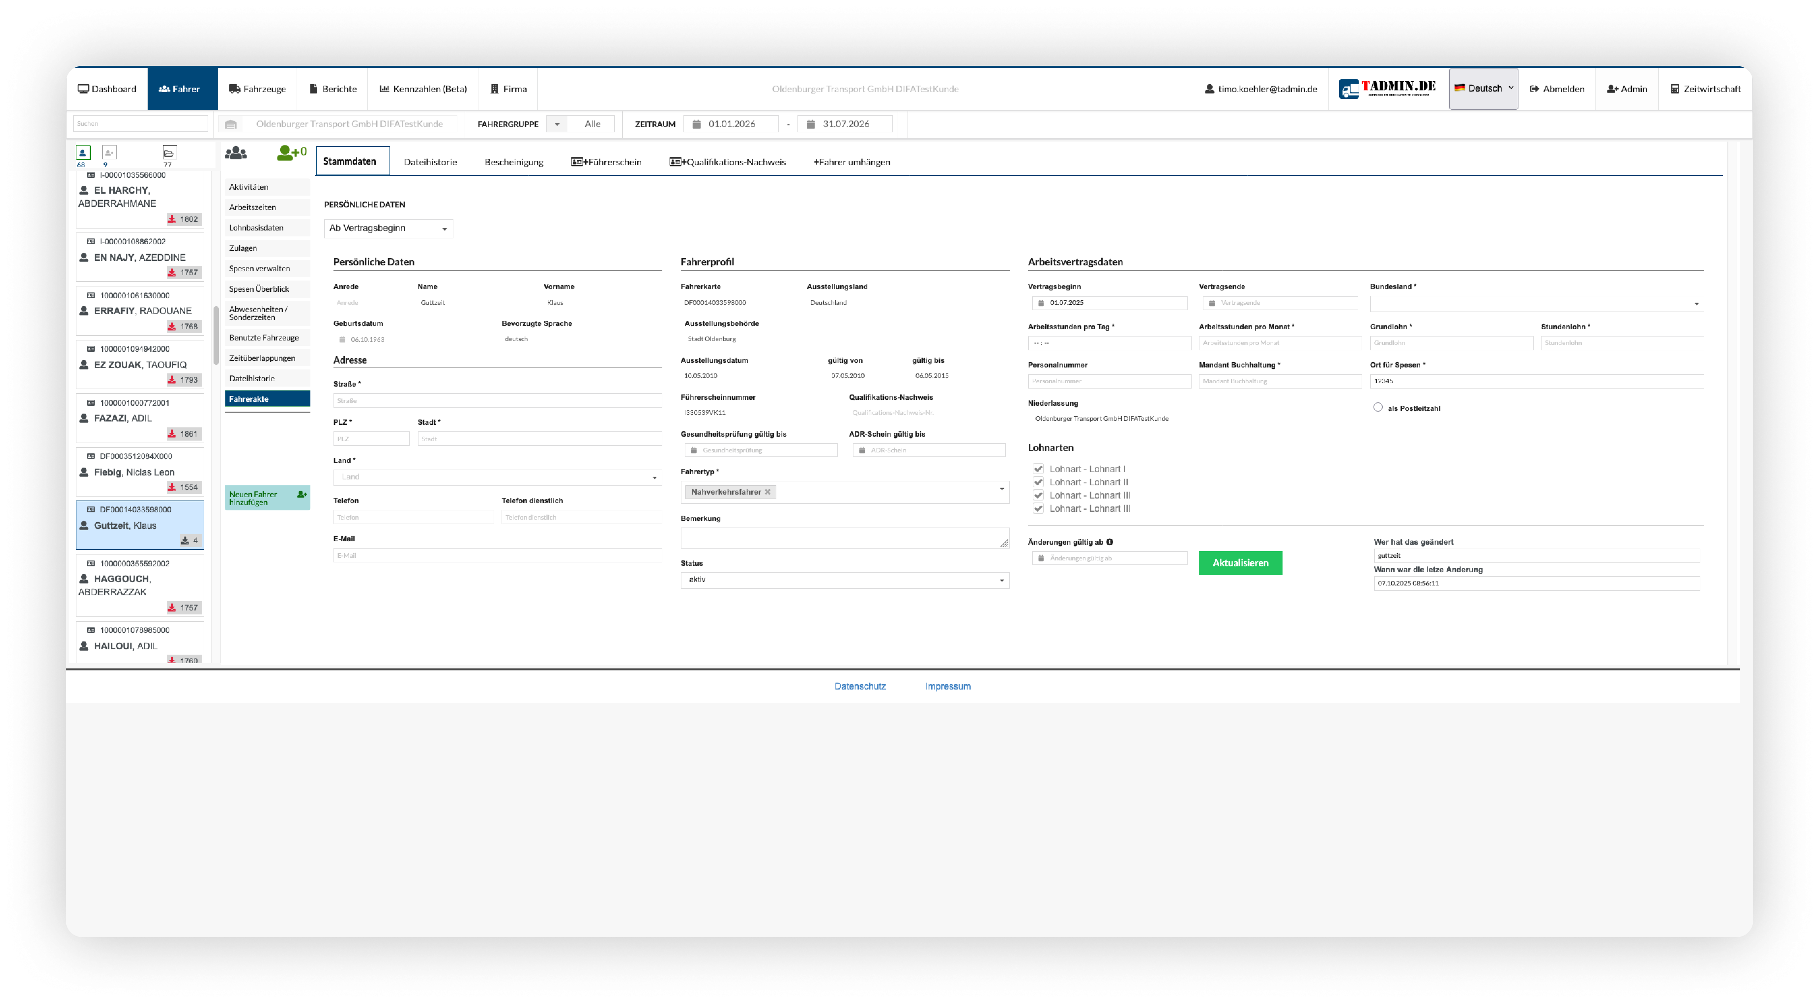This screenshot has width=1819, height=1003.
Task: Select the als Postleitzahl radio button
Action: 1378,407
